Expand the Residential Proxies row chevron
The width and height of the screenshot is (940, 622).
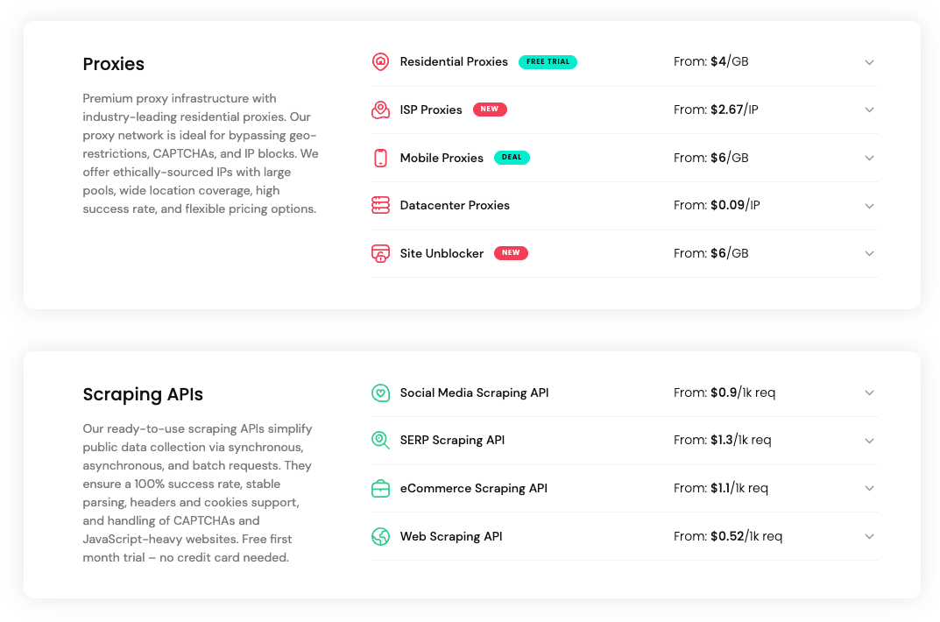(869, 62)
